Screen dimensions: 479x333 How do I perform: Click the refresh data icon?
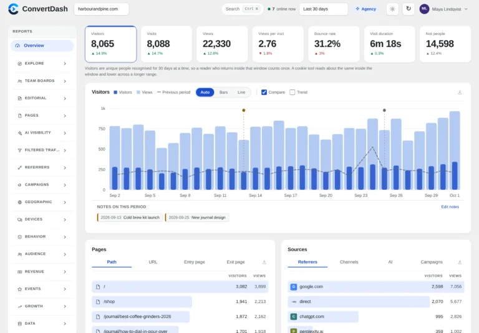(x=409, y=9)
